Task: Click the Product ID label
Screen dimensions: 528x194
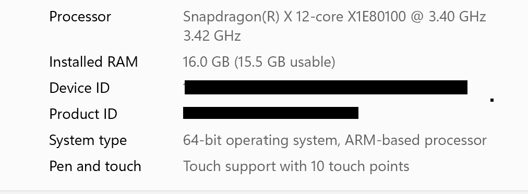Action: 83,114
